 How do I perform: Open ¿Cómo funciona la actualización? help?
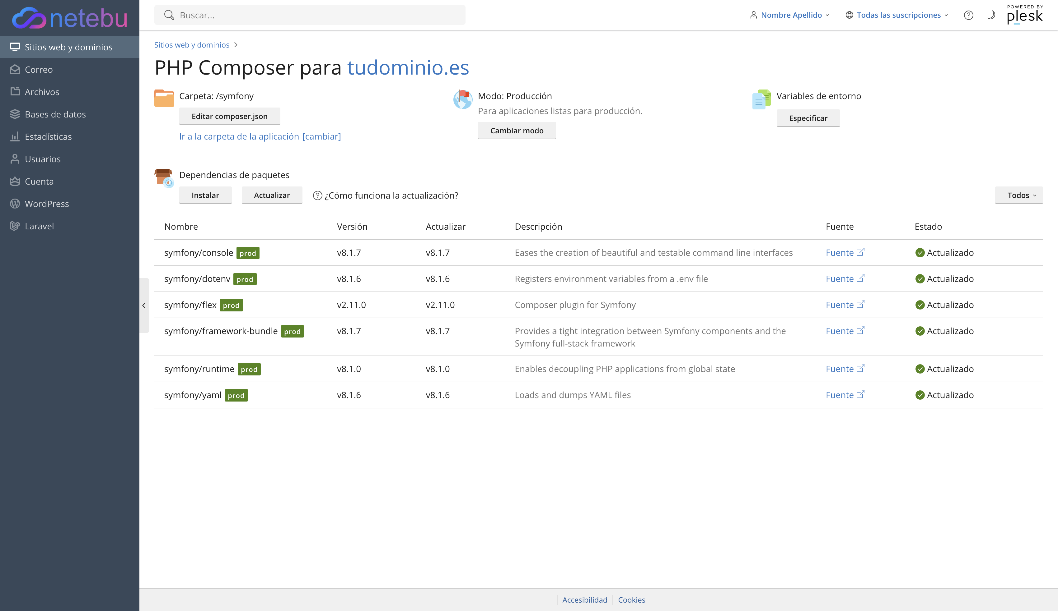tap(386, 195)
